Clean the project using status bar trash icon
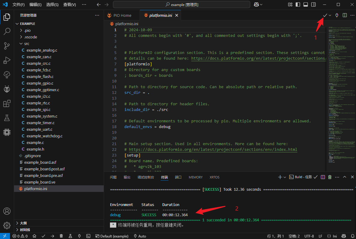The width and height of the screenshot is (356, 239). tap(61, 236)
